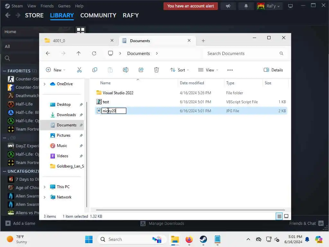Viewport: 329px width, 247px height.
Task: Click the Rename icon in Explorer toolbar
Action: (126, 70)
